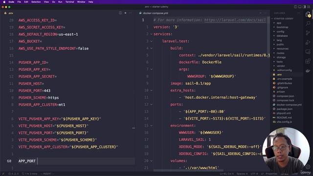This screenshot has height=176, width=313.
Task: Expand the app folder
Action: point(279,23)
